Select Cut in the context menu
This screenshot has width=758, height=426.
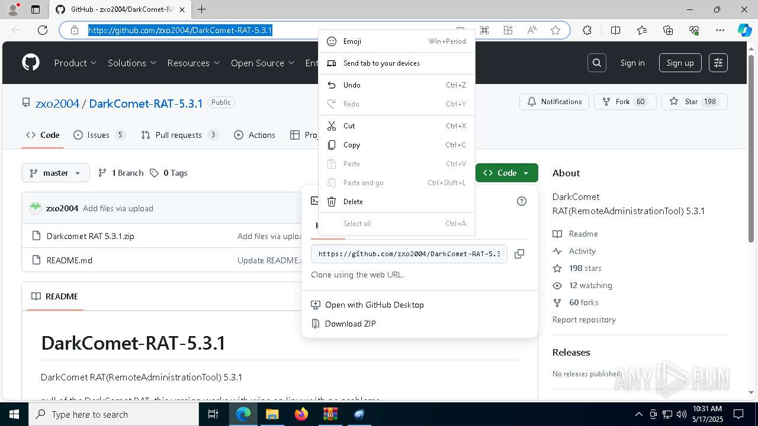397,126
